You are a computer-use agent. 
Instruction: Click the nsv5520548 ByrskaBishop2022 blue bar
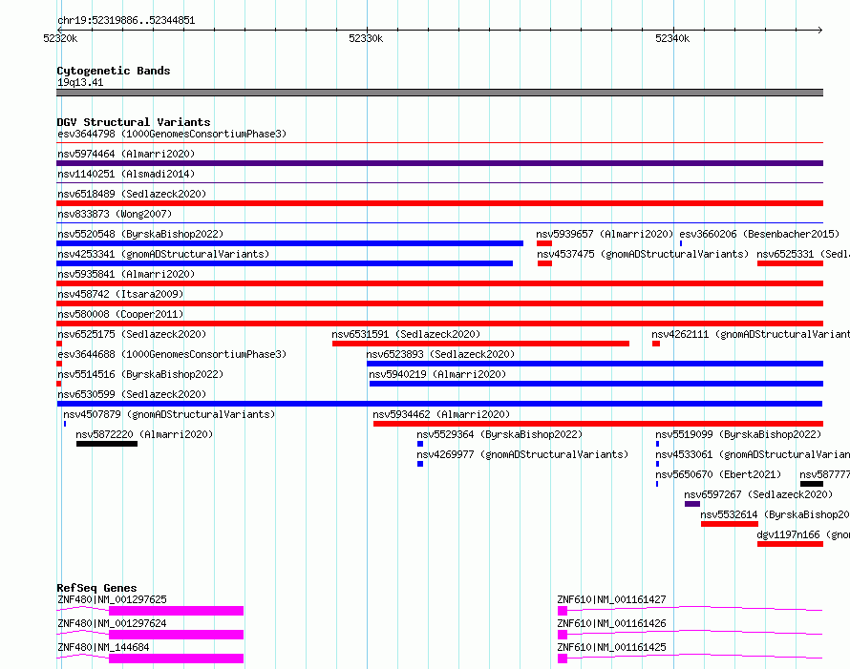coord(289,243)
